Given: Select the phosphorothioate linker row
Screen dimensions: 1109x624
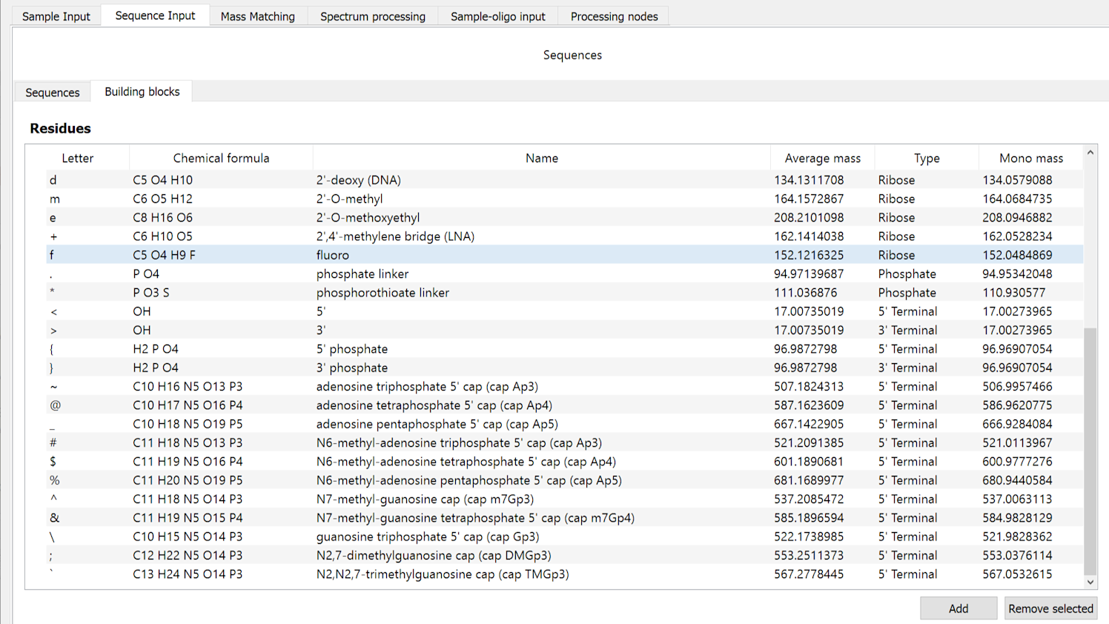Looking at the screenshot, I should [x=383, y=293].
